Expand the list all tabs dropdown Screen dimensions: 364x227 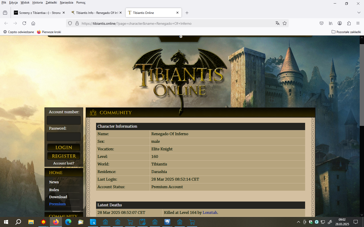359,13
